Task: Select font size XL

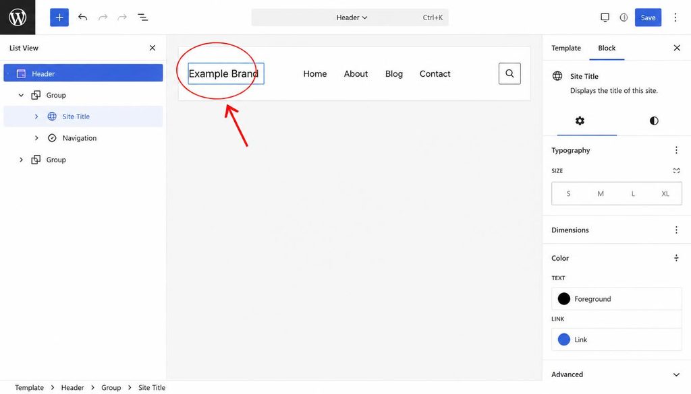Action: coord(665,193)
